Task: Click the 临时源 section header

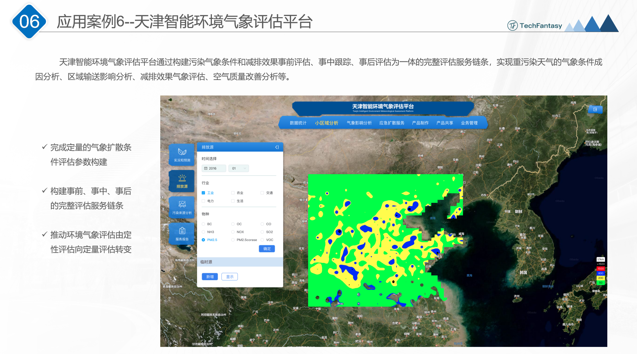Action: coord(240,262)
